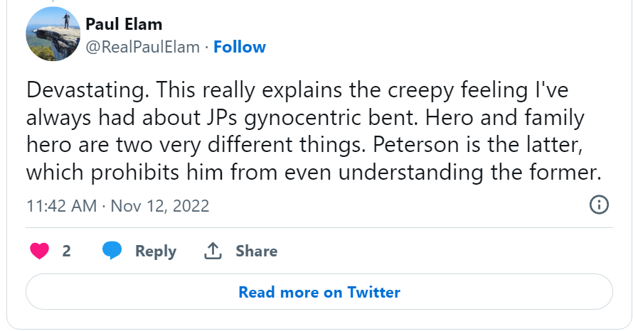Click the Nov 12, 2022 date
The width and height of the screenshot is (633, 331).
tap(160, 206)
